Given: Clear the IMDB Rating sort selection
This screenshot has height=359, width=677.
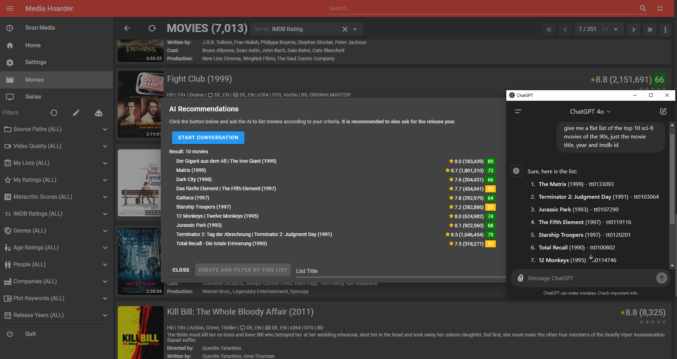Looking at the screenshot, I should coord(345,29).
